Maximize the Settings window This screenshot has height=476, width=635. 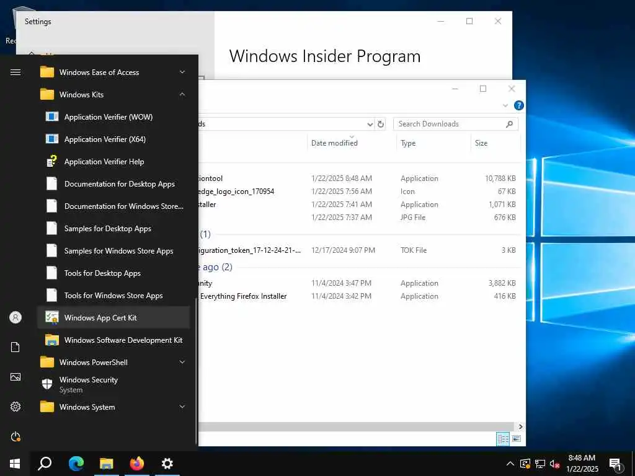click(469, 21)
